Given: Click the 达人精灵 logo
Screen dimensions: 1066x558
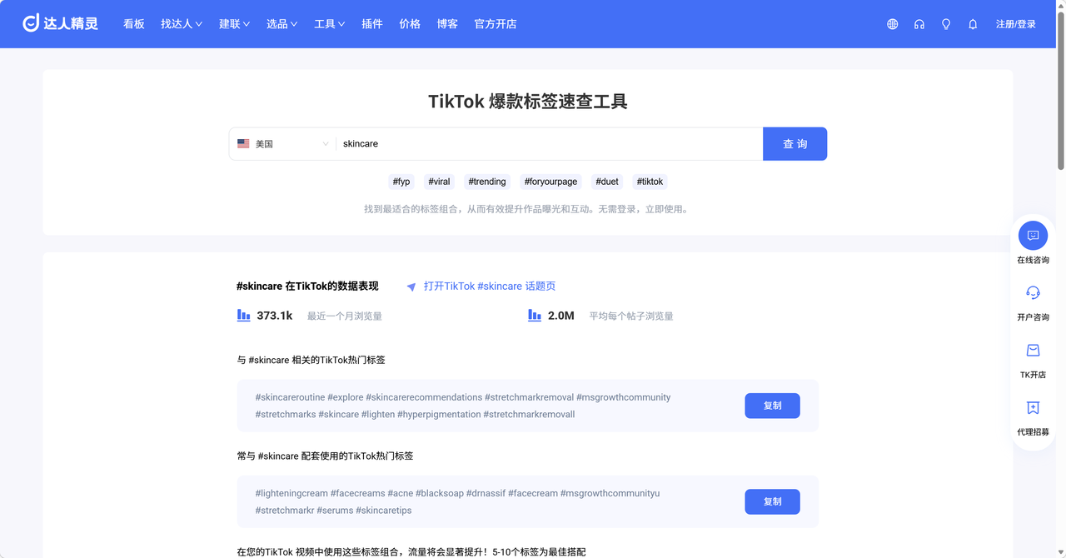Looking at the screenshot, I should click(x=60, y=23).
